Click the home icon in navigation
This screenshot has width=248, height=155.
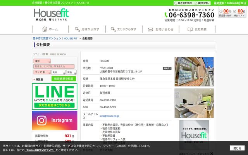[45, 29]
